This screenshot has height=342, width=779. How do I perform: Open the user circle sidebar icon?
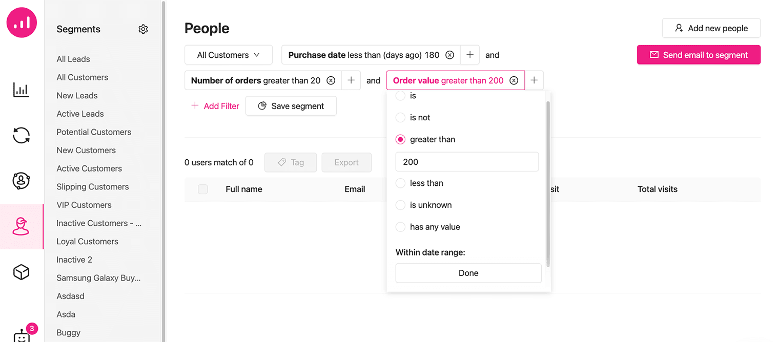click(x=21, y=181)
